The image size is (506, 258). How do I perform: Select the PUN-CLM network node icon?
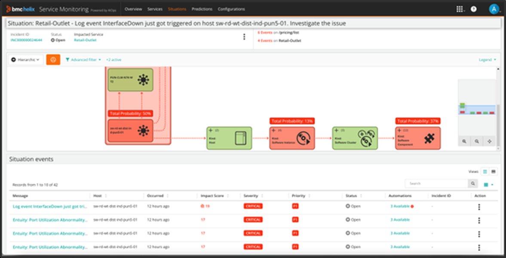point(143,80)
